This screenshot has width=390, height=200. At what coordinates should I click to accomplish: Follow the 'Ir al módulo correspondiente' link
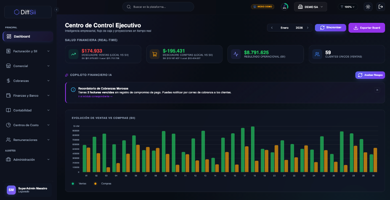pyautogui.click(x=95, y=96)
